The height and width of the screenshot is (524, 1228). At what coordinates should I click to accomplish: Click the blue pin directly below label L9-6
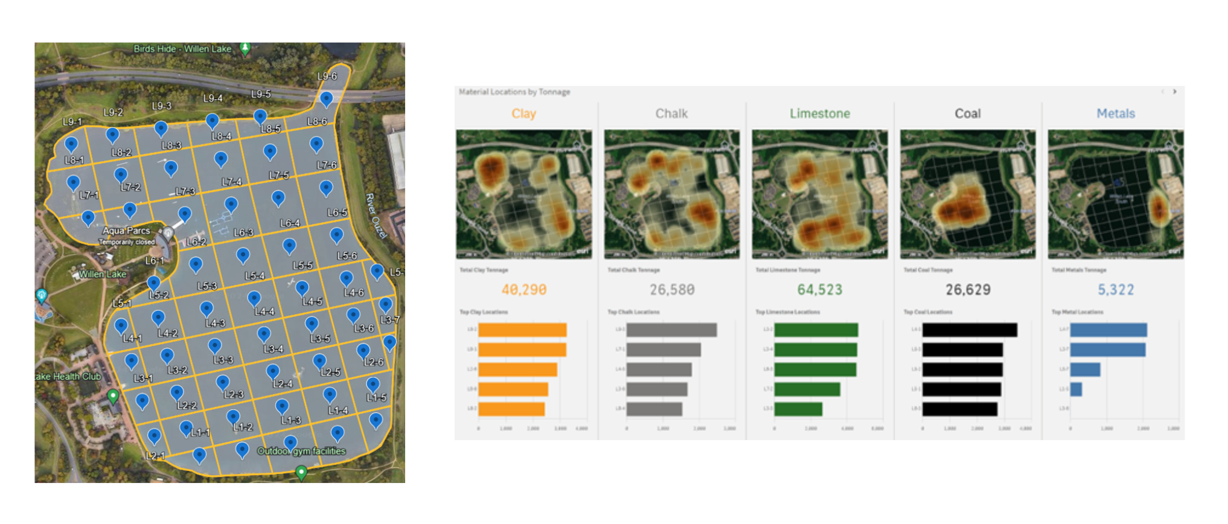[x=327, y=100]
